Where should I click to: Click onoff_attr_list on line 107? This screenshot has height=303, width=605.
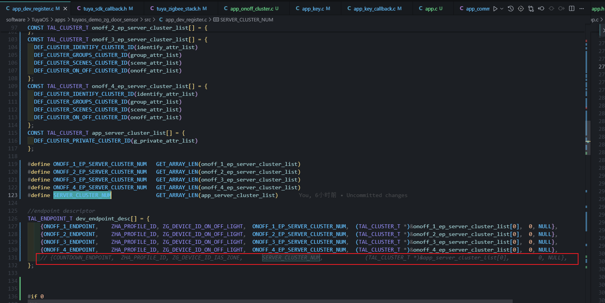click(x=155, y=70)
